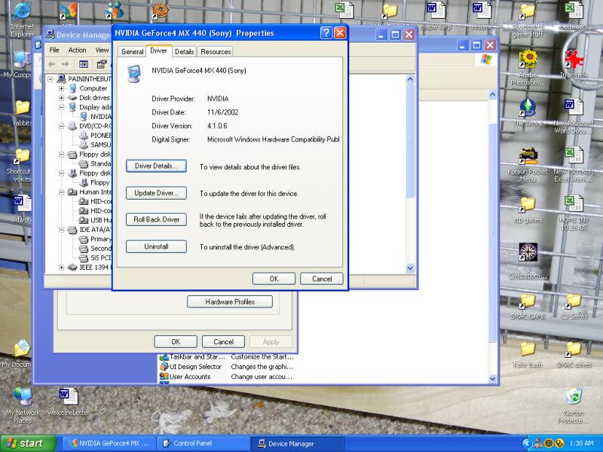Screen dimensions: 603x452
Task: Click Control Panel window scroll up arrow
Action: point(492,95)
